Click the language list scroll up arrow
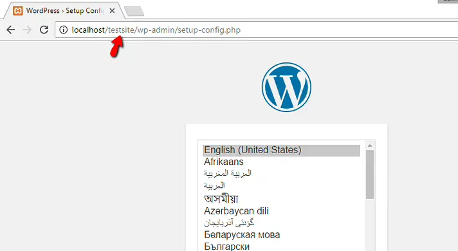Image resolution: width=458 pixels, height=251 pixels. (x=370, y=145)
